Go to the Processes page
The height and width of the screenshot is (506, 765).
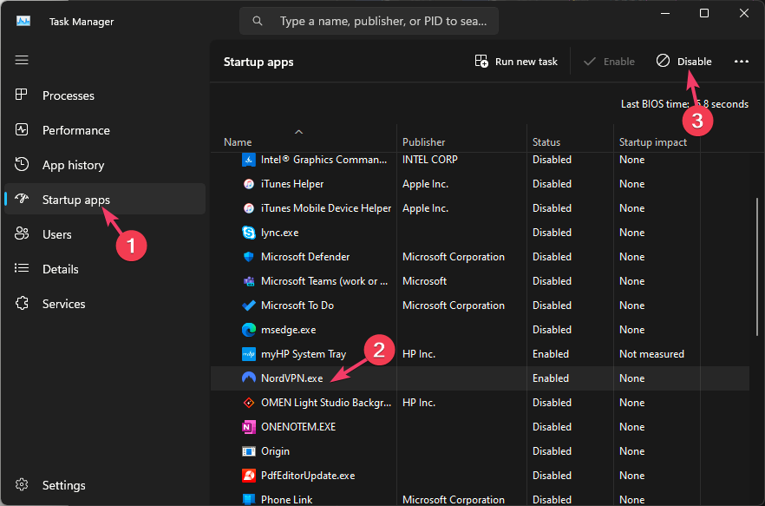(x=105, y=95)
